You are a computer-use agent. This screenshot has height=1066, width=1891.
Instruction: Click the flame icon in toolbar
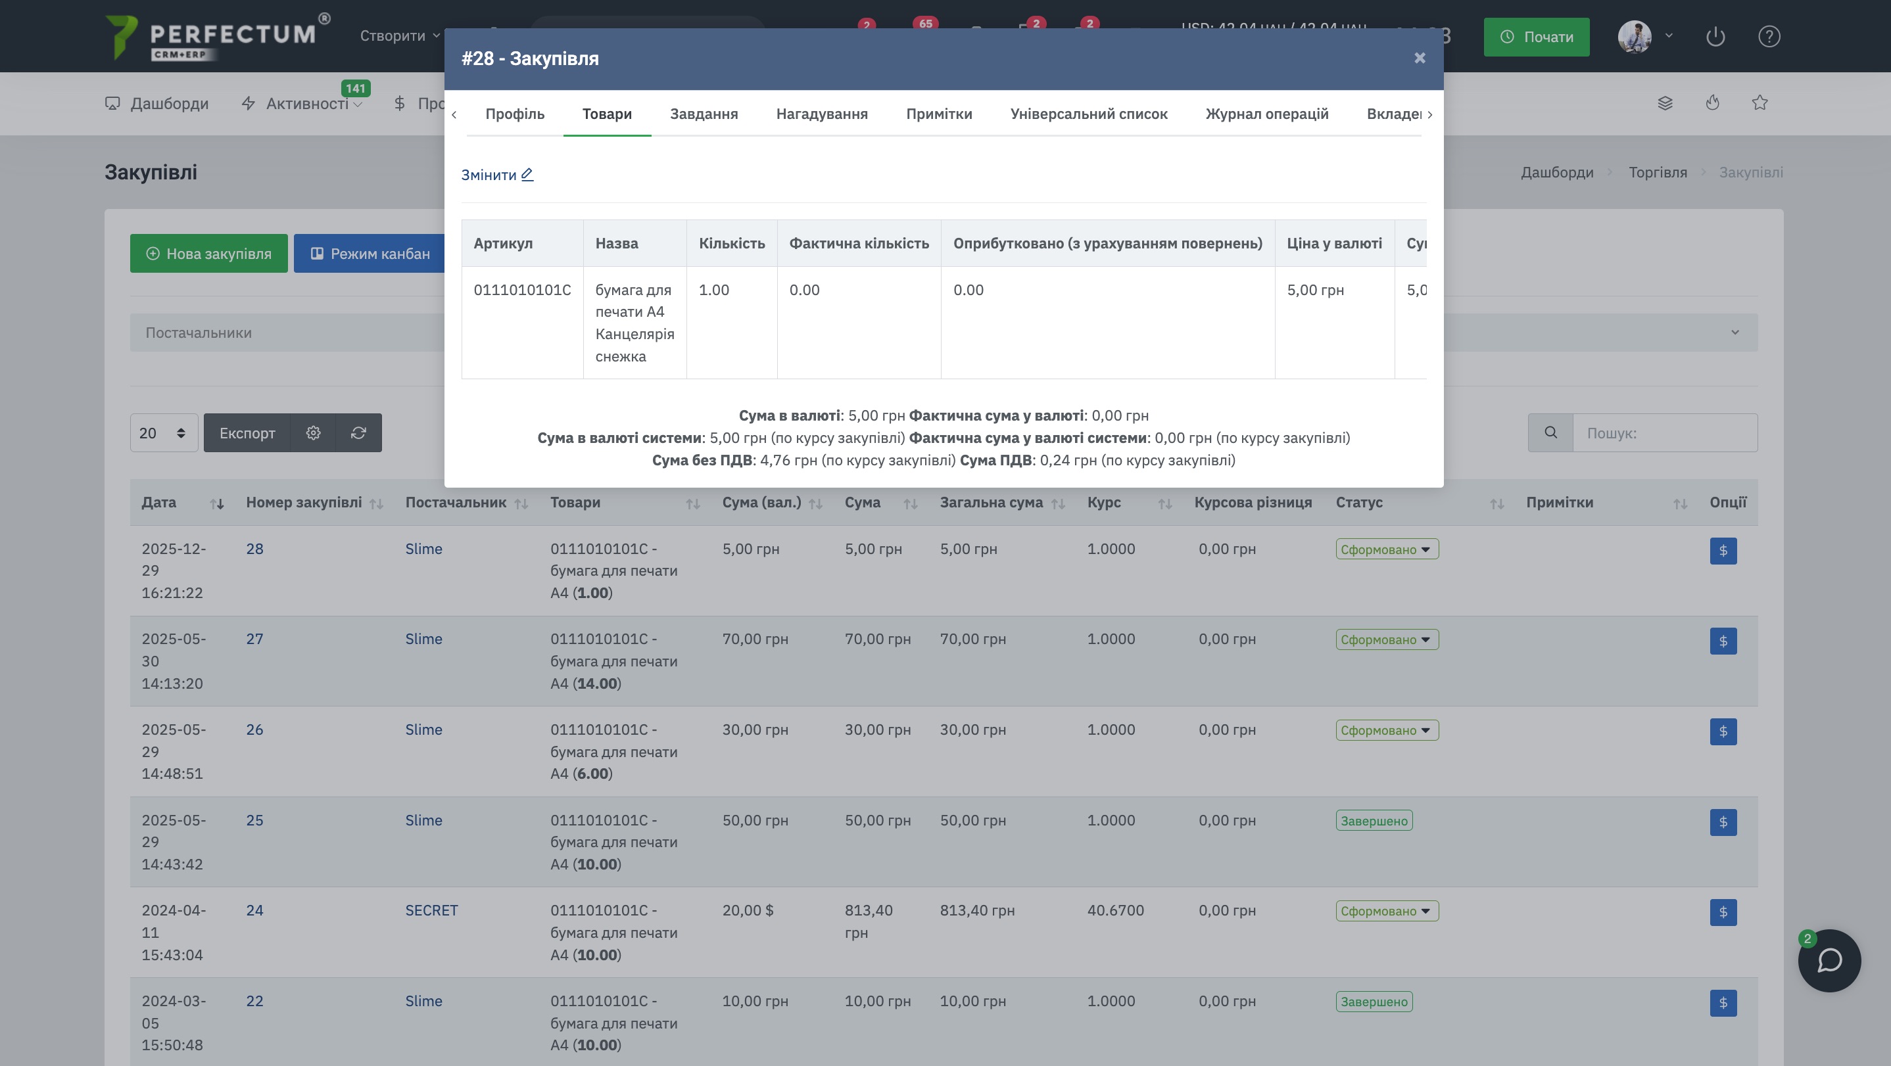[x=1712, y=103]
